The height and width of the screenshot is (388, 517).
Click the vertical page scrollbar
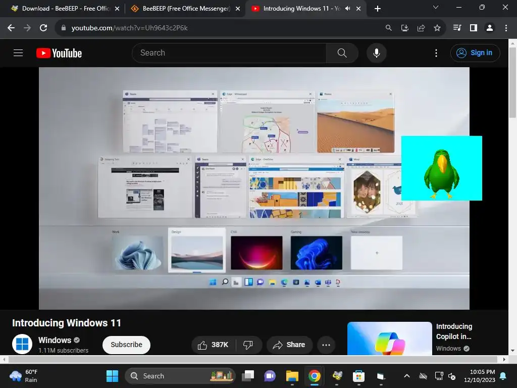(512, 82)
